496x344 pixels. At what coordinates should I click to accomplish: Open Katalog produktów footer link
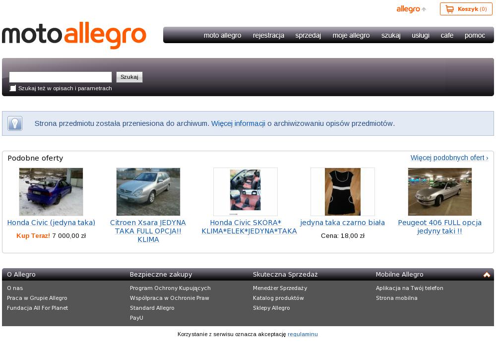(278, 298)
